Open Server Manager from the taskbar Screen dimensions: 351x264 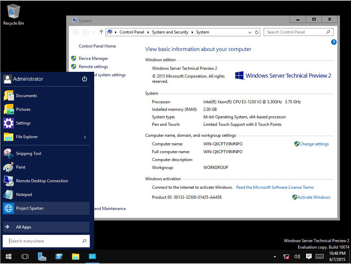point(92,256)
